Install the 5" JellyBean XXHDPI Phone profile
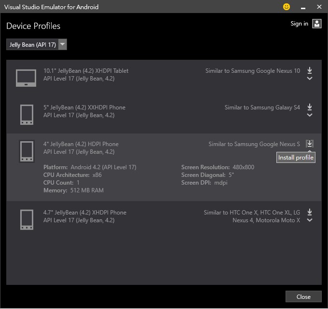 coord(310,107)
